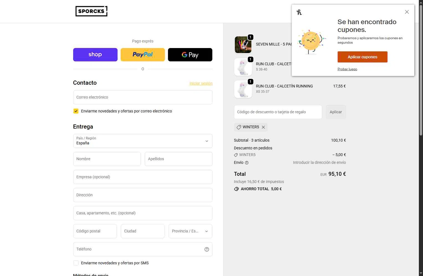The image size is (423, 276).
Task: Click RUN CLUB XS 35-37 thumbnail
Action: [243, 89]
